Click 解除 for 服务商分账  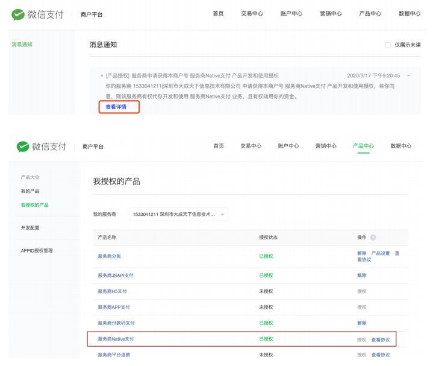[x=362, y=253]
